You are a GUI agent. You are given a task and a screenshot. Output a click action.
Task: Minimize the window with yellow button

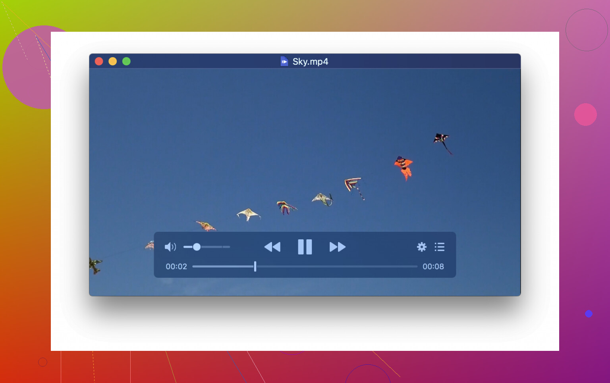113,61
